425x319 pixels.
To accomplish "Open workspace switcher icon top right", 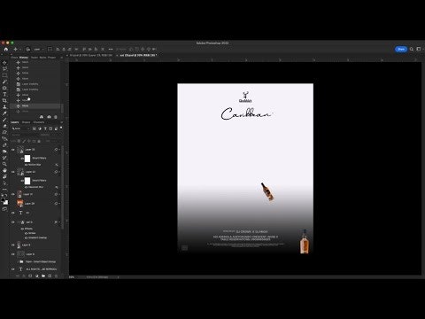I will [x=419, y=49].
